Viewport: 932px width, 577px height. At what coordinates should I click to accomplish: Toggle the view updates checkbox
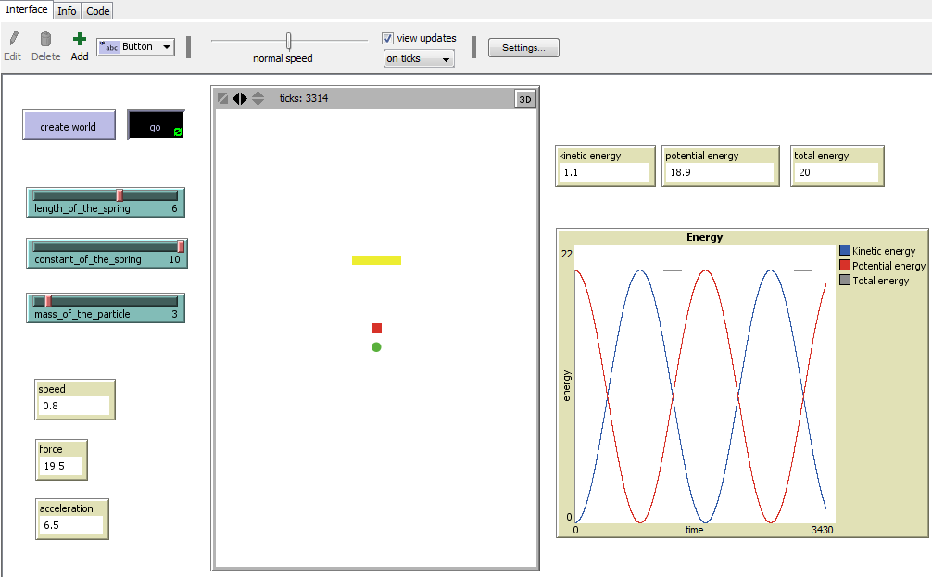click(387, 38)
